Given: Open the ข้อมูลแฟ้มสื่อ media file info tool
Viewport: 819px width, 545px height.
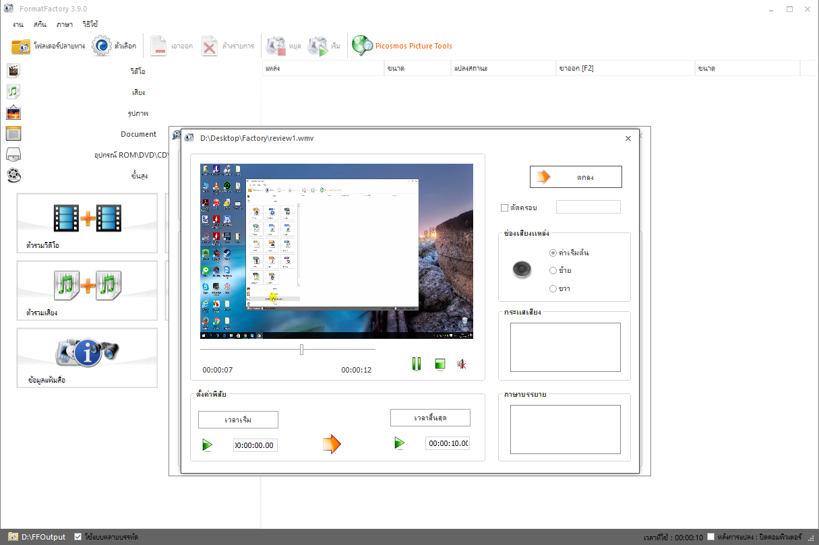Looking at the screenshot, I should (x=87, y=358).
